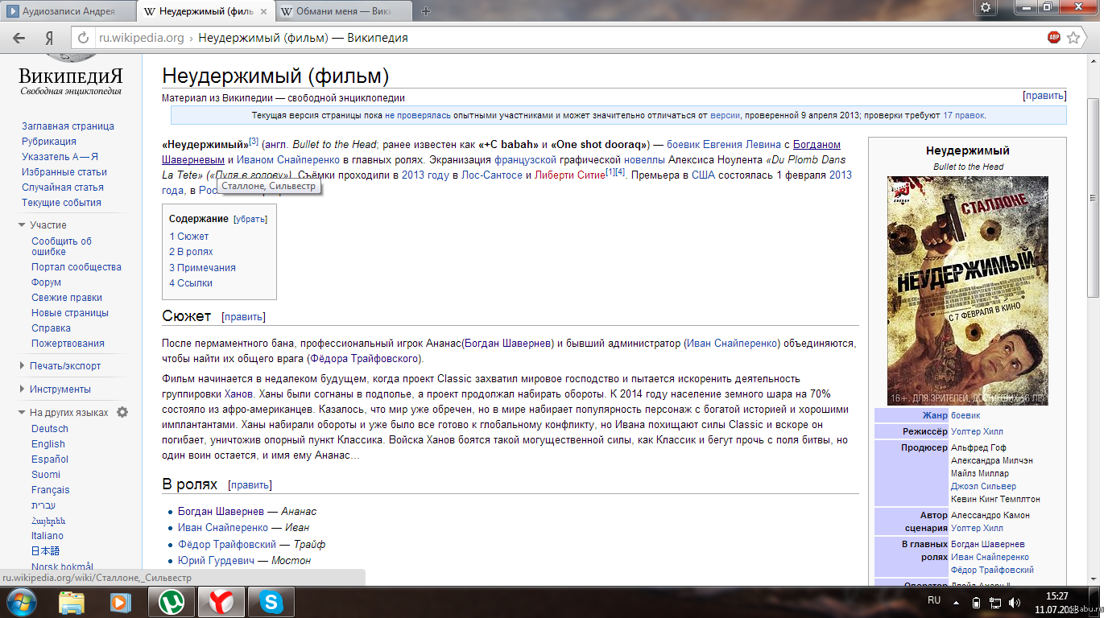Open the Suomi language link
The image size is (1108, 618).
[x=46, y=475]
